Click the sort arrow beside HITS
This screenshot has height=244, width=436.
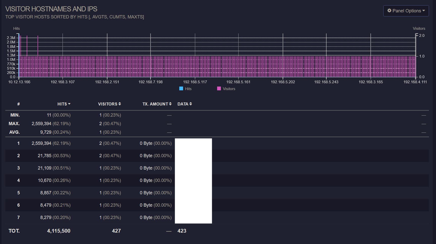(69, 104)
